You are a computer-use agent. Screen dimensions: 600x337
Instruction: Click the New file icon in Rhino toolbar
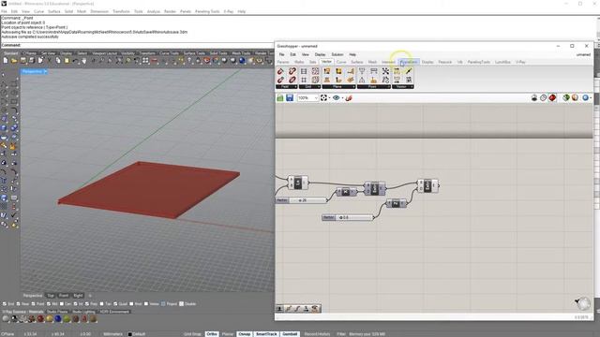point(6,60)
